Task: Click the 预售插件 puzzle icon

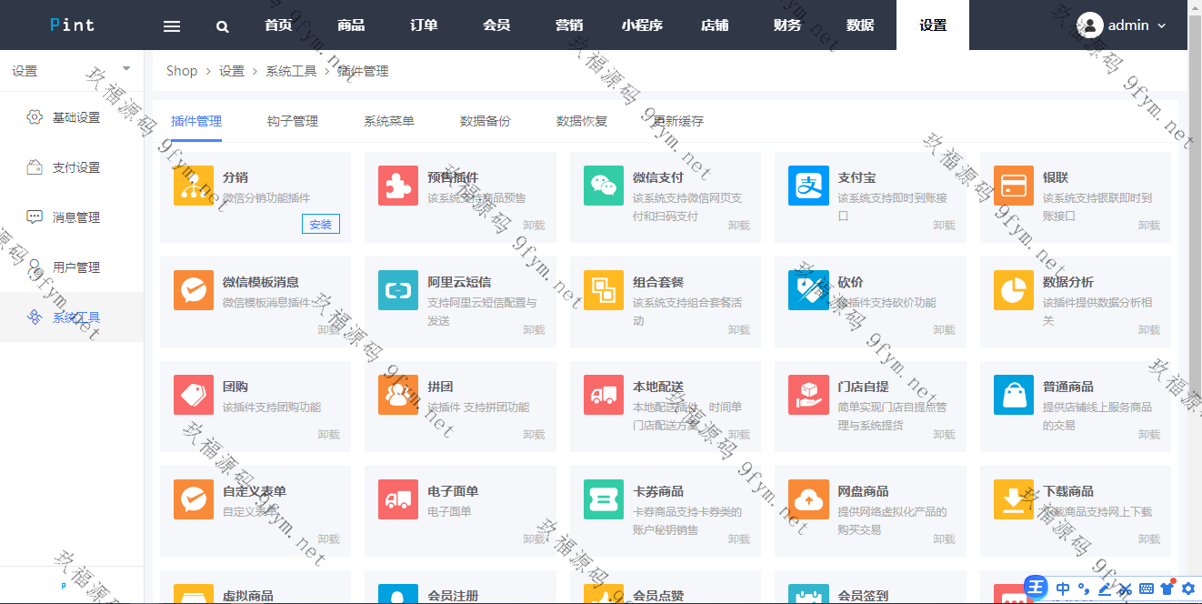Action: click(x=398, y=186)
